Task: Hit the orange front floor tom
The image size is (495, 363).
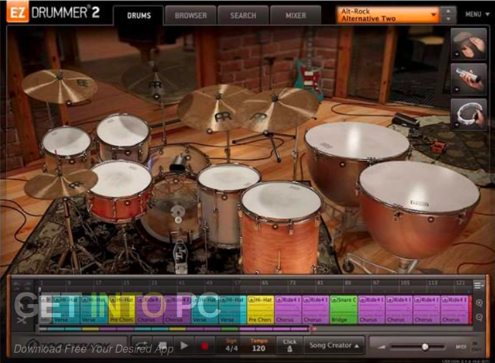Action: (281, 202)
